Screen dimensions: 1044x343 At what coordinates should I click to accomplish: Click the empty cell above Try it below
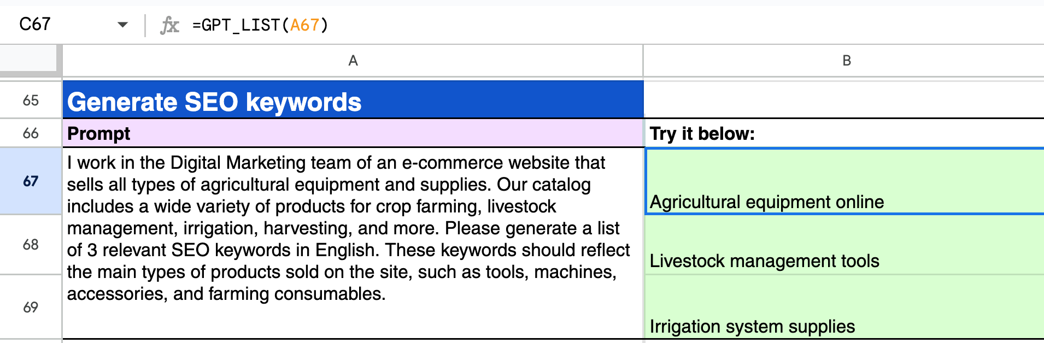pos(844,100)
